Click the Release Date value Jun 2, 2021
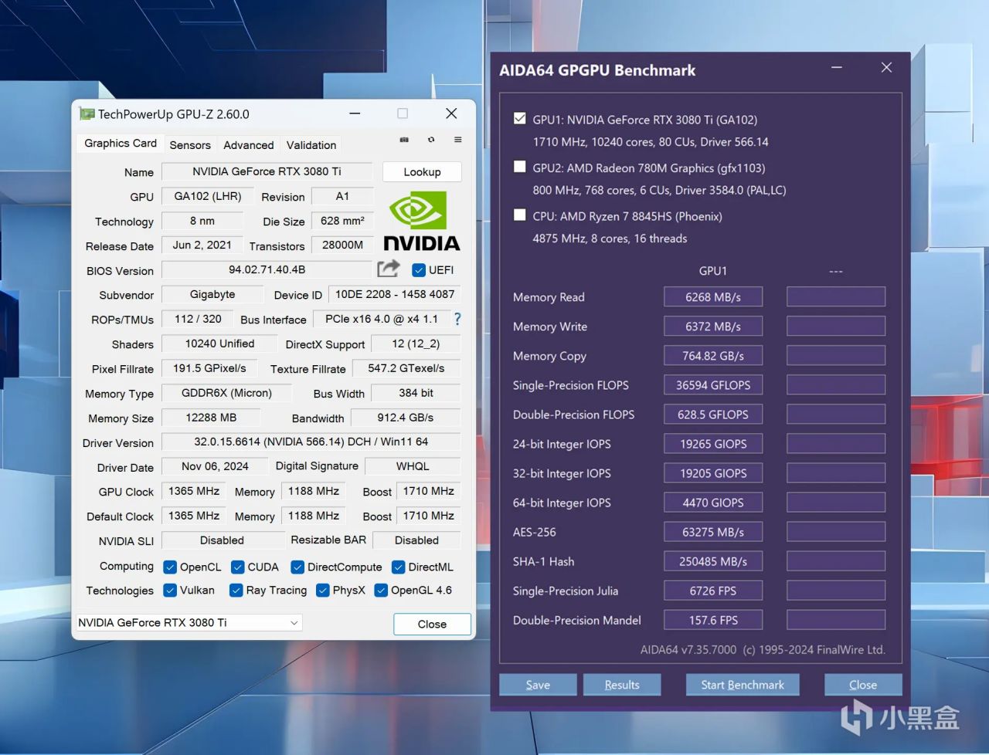Screen dimensions: 989x755 (202, 245)
